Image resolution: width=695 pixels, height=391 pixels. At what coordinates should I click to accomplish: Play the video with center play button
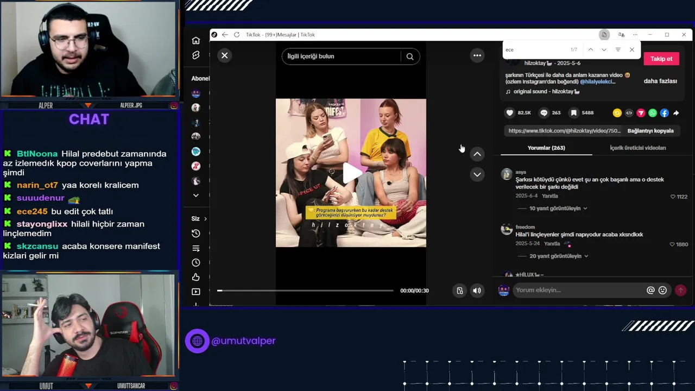click(351, 173)
